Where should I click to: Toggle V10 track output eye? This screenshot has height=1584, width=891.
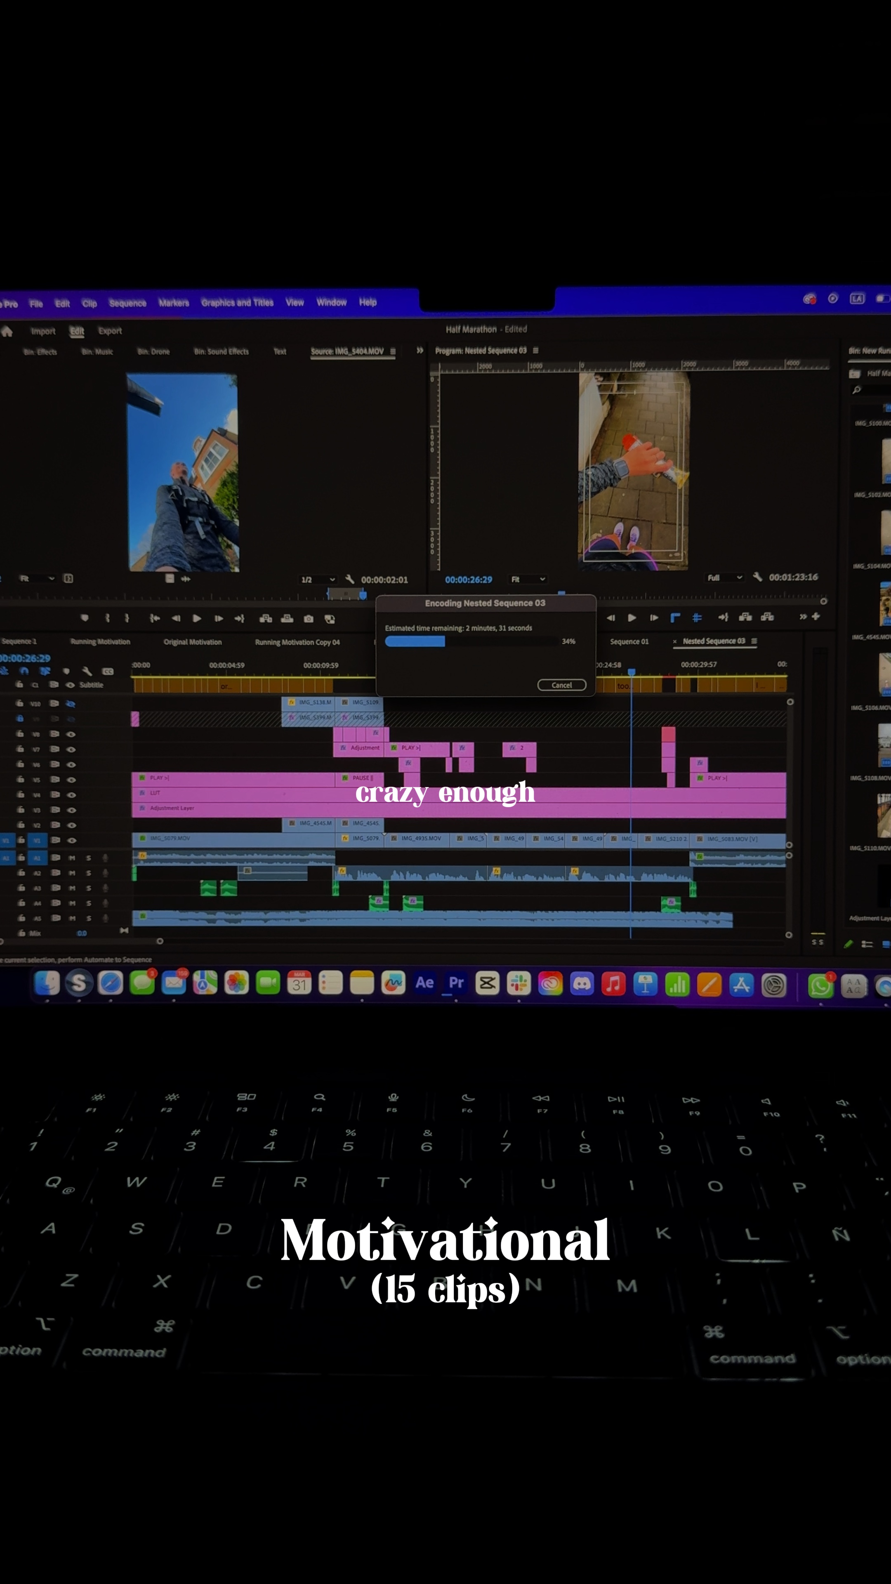click(x=71, y=703)
